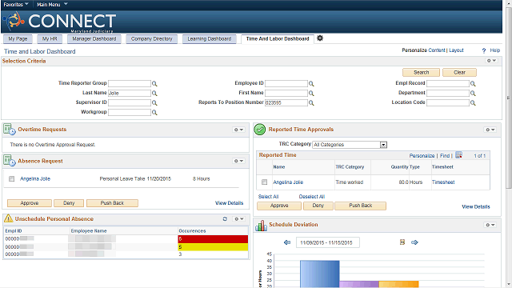
Task: Open the tab settings gear icon
Action: 320,38
